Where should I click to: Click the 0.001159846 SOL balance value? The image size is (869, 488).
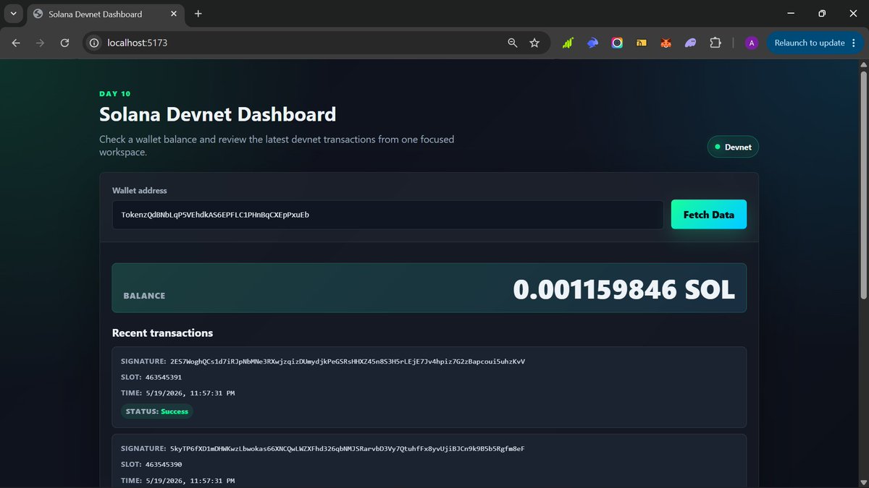[624, 290]
